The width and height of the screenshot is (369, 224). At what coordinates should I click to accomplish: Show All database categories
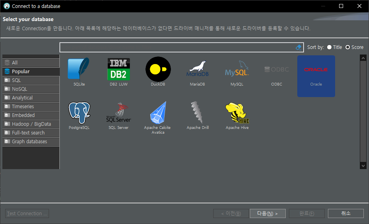tap(31, 63)
